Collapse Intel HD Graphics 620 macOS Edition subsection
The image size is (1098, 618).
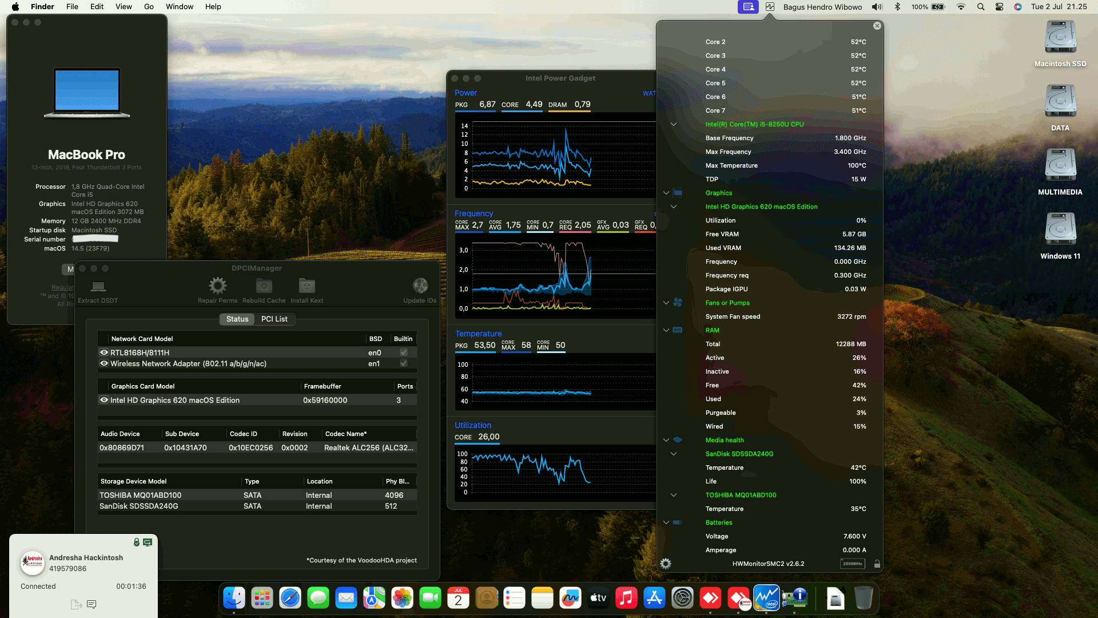pos(674,207)
